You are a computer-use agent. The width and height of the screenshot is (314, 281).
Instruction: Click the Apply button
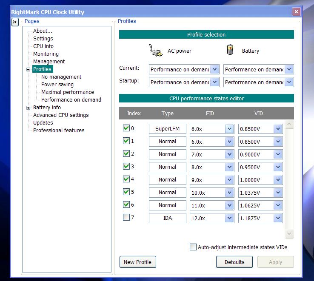(276, 262)
